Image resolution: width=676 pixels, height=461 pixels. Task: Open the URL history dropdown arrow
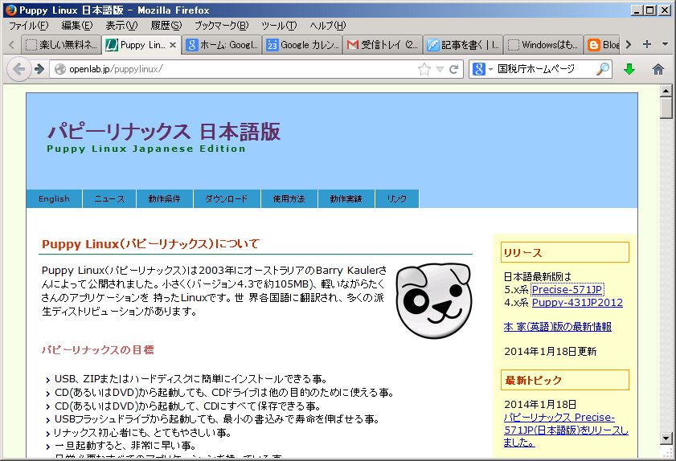tap(440, 69)
